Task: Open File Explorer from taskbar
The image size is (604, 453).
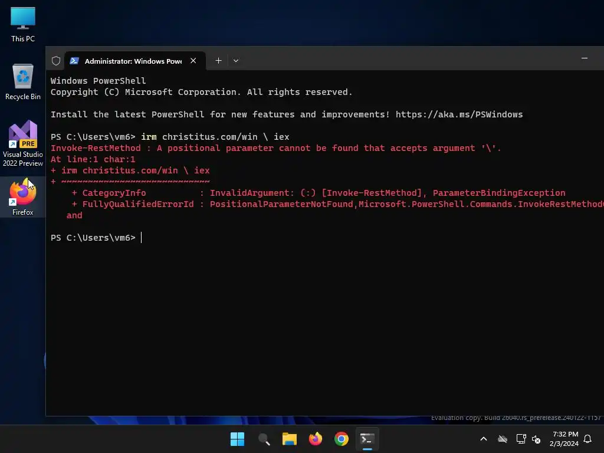Action: pyautogui.click(x=290, y=439)
